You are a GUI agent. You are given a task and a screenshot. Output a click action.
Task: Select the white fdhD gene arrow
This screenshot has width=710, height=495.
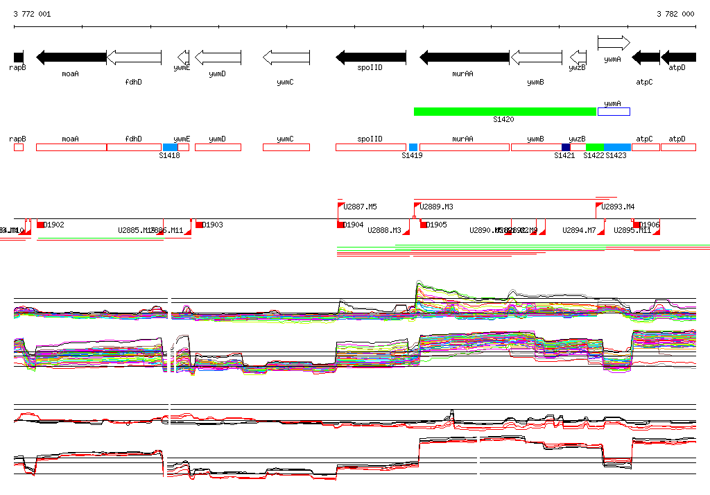134,58
